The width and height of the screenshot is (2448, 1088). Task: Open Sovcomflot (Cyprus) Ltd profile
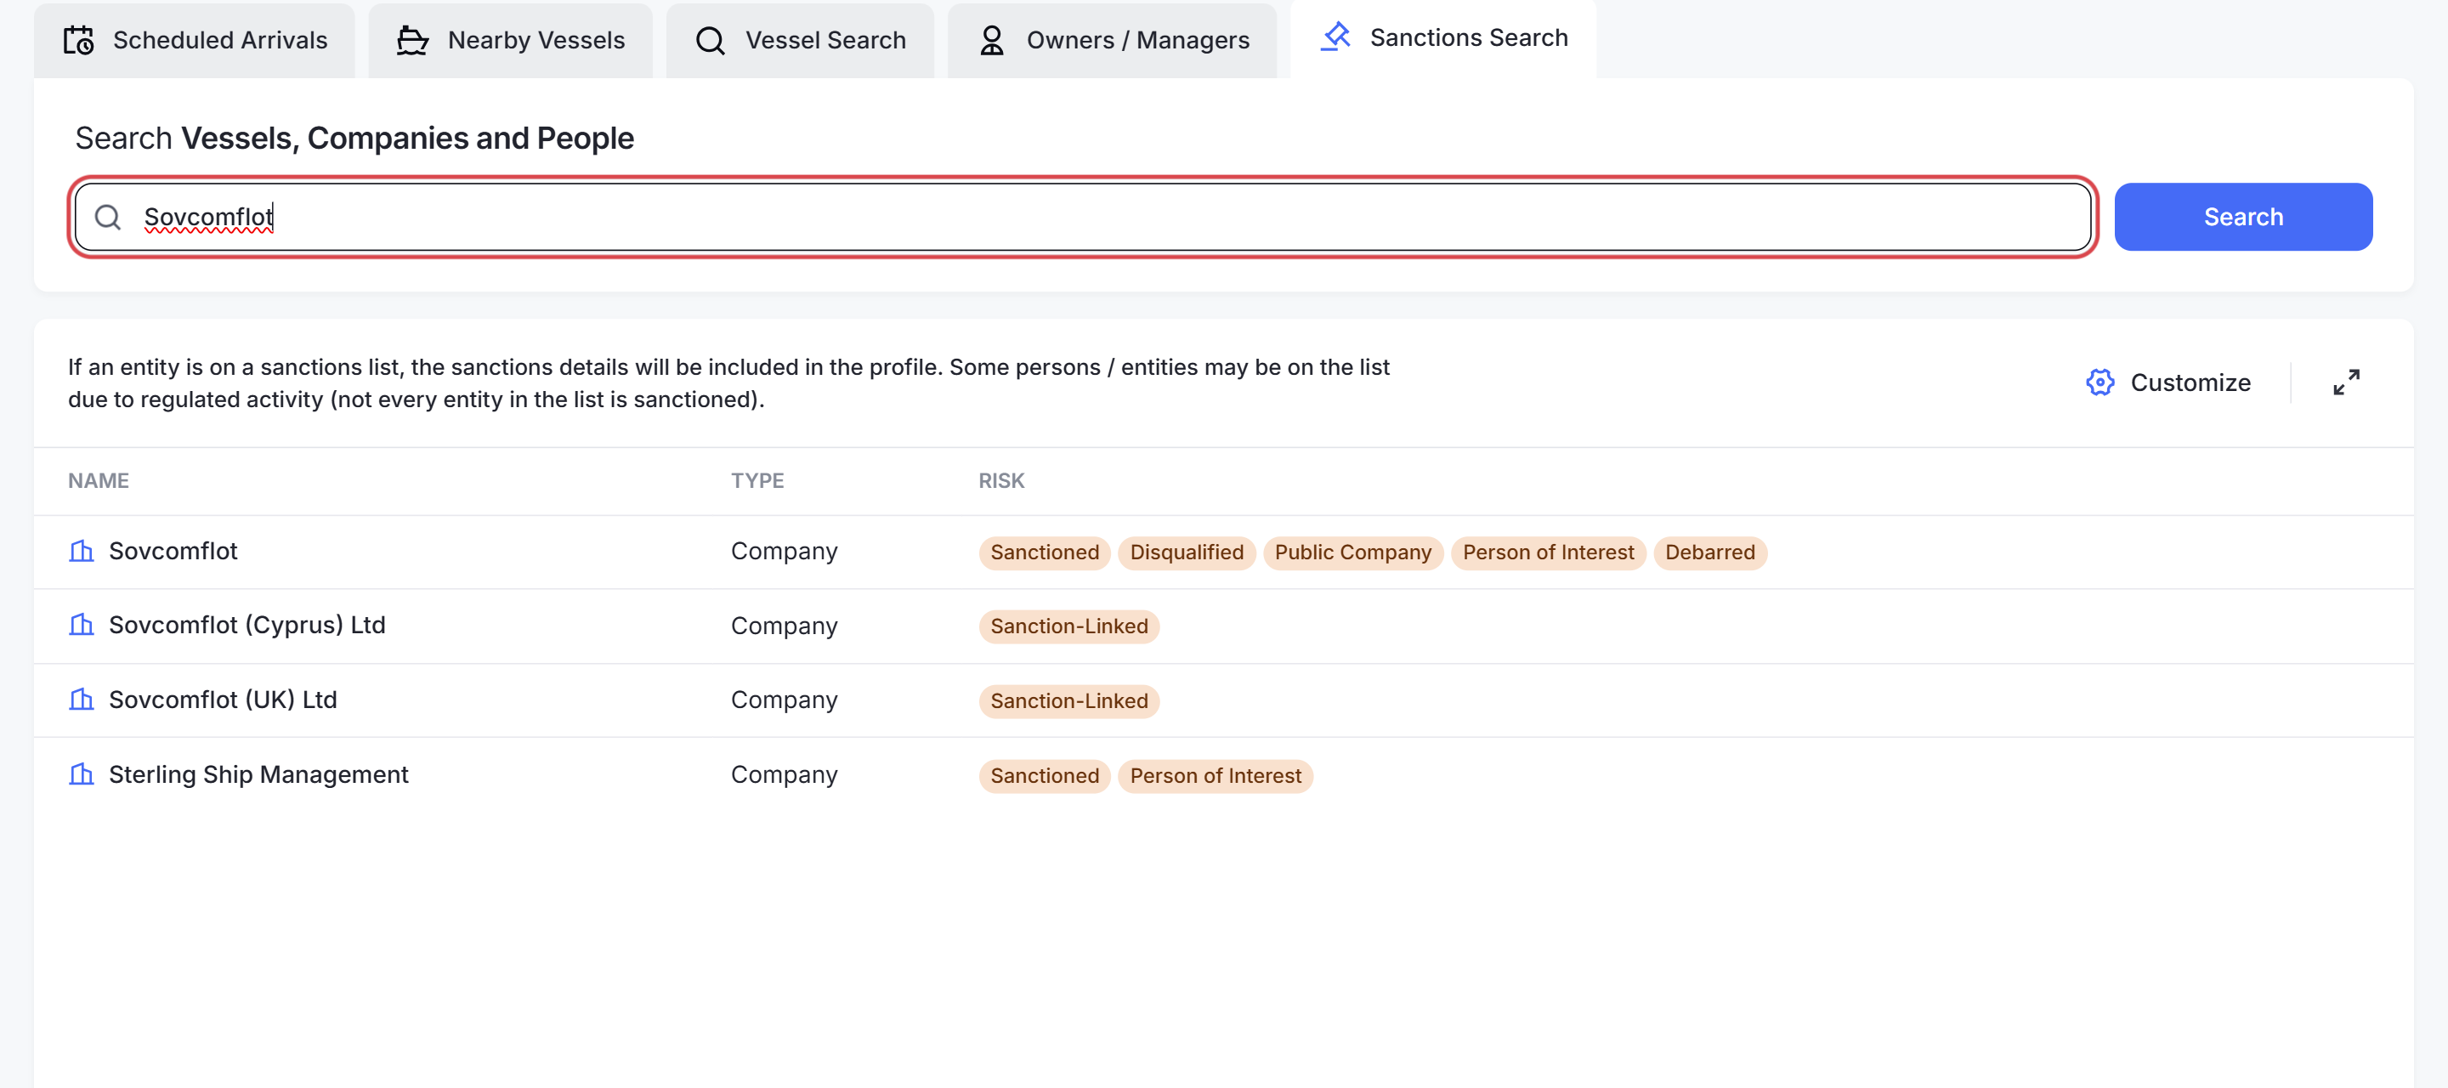[247, 626]
